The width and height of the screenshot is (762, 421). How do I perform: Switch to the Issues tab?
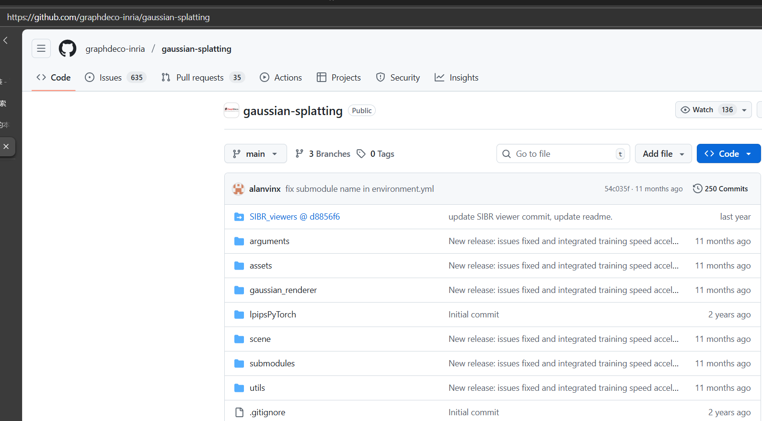point(115,78)
